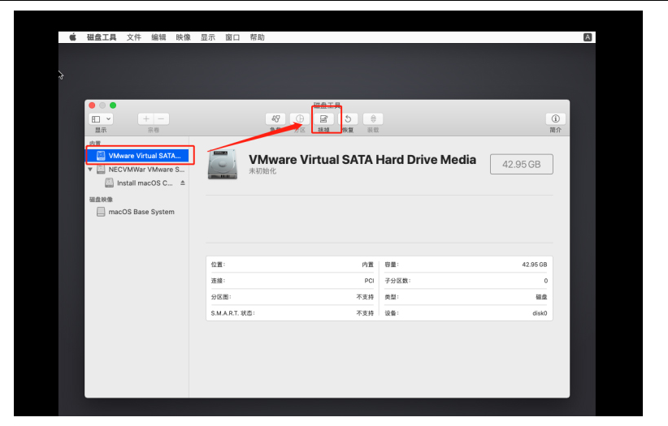Click the Restore (恢复) toolbar icon
The image size is (668, 426).
(348, 119)
